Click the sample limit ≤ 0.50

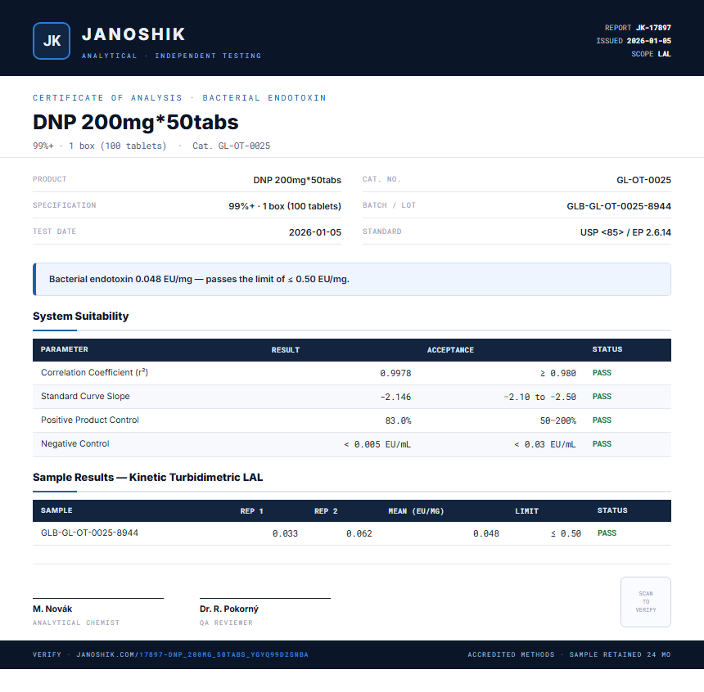[x=566, y=533]
